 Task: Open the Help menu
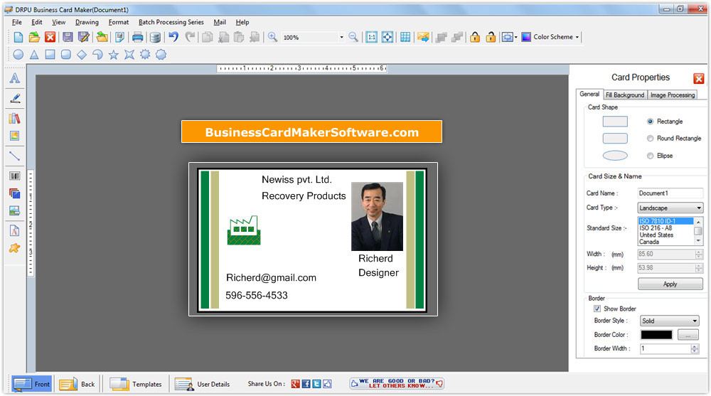242,22
